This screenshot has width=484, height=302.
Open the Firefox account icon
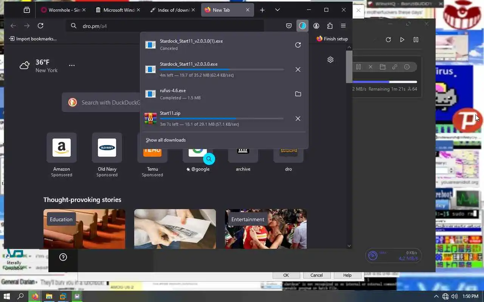(x=316, y=26)
